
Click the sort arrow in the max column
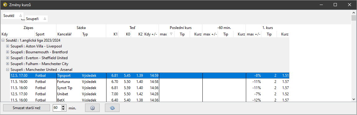coord(171,34)
